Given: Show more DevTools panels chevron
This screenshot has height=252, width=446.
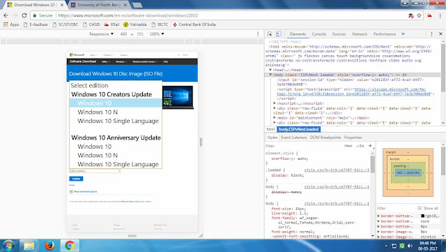Looking at the screenshot, I should pos(403,34).
